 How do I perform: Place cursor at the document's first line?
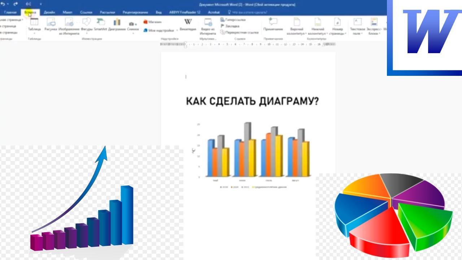186,77
